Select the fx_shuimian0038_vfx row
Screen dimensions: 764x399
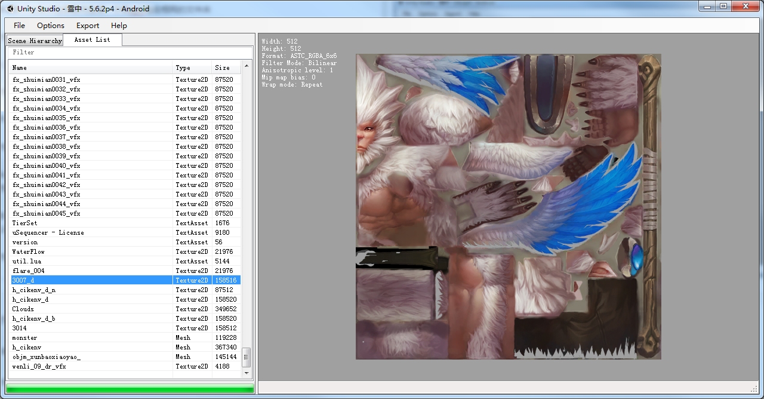(125, 146)
